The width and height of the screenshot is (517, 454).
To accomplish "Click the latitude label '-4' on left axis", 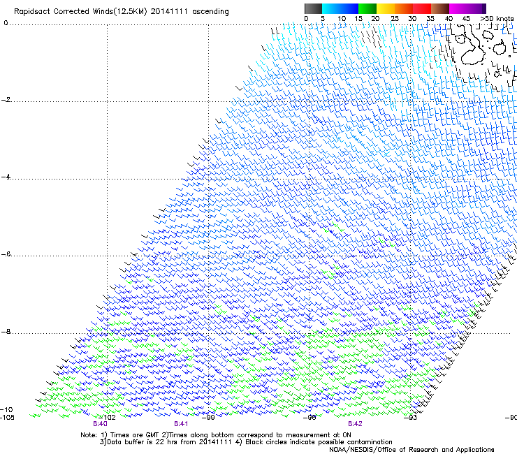I will point(6,177).
